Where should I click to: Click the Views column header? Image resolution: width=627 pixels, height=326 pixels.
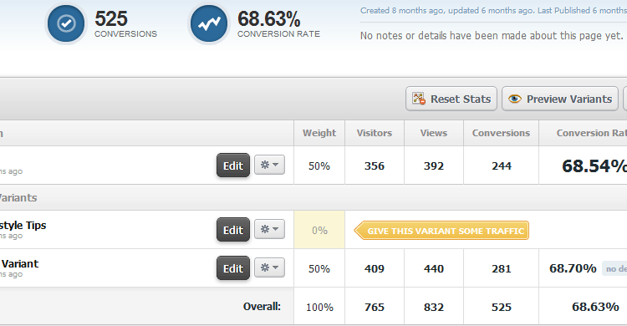click(x=433, y=133)
